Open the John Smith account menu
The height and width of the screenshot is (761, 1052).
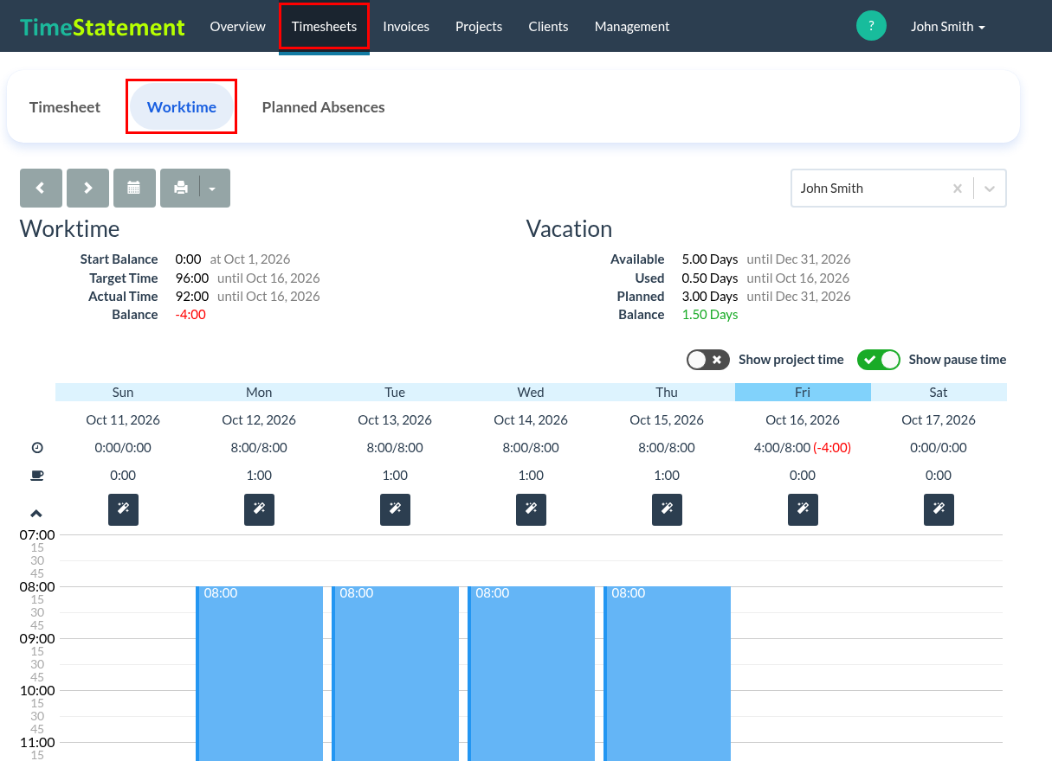click(947, 27)
